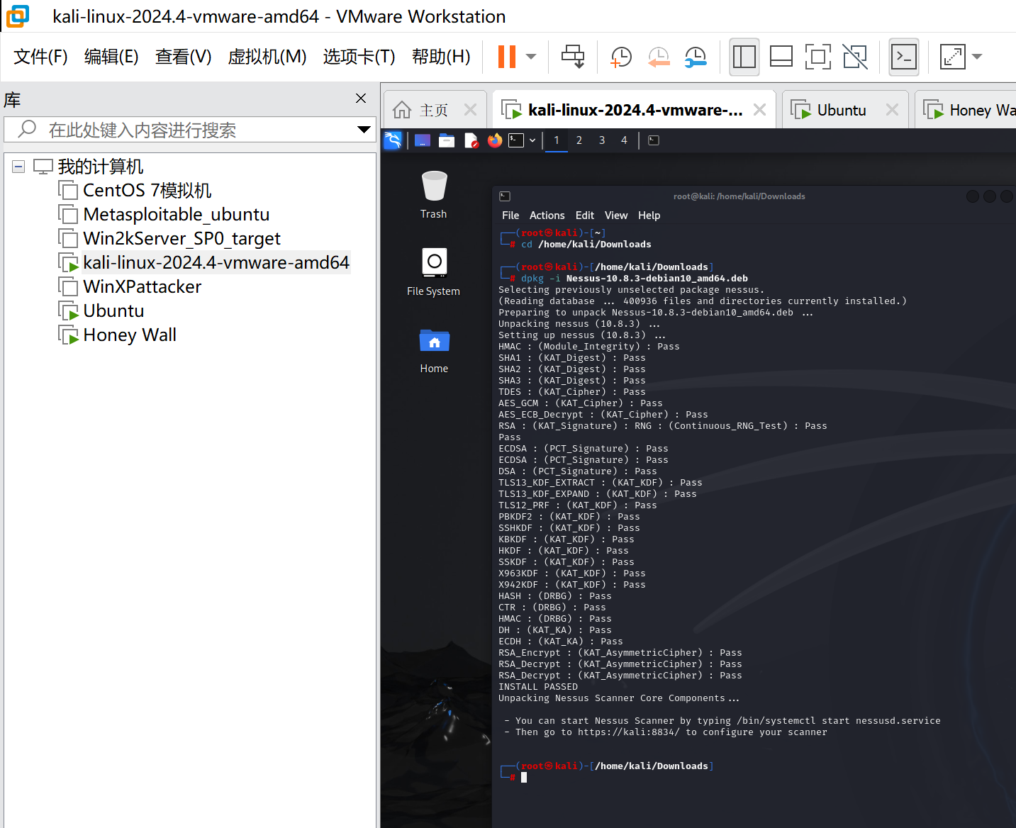The image size is (1016, 828).
Task: Open the 帮助(H) menu
Action: (x=441, y=57)
